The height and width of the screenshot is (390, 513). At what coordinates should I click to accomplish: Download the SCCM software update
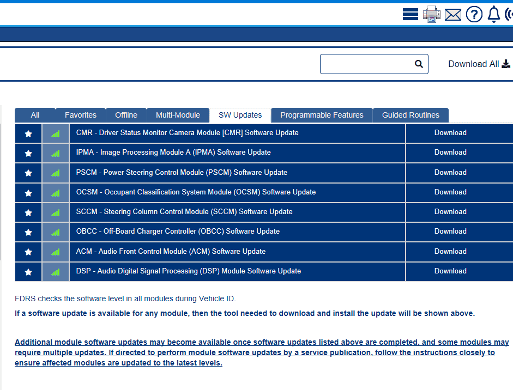pyautogui.click(x=450, y=212)
